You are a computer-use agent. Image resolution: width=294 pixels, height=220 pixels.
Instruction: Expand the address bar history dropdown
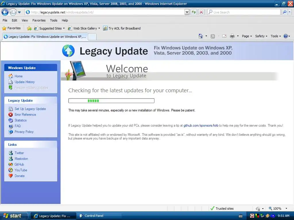187,12
